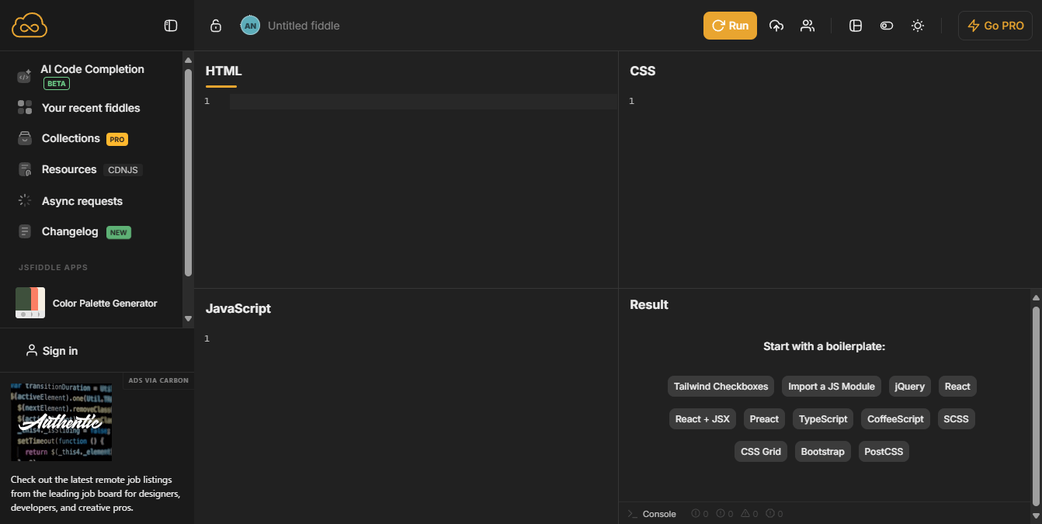Screen dimensions: 1042x524
Task: Click the cloud upload save icon
Action: click(x=776, y=26)
